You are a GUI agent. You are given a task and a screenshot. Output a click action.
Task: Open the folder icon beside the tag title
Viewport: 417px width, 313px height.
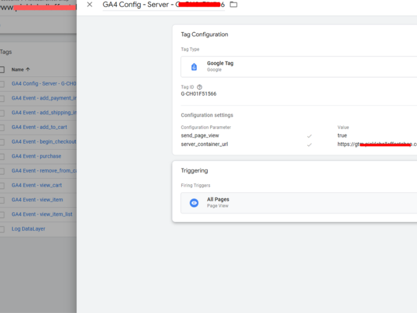click(x=234, y=5)
